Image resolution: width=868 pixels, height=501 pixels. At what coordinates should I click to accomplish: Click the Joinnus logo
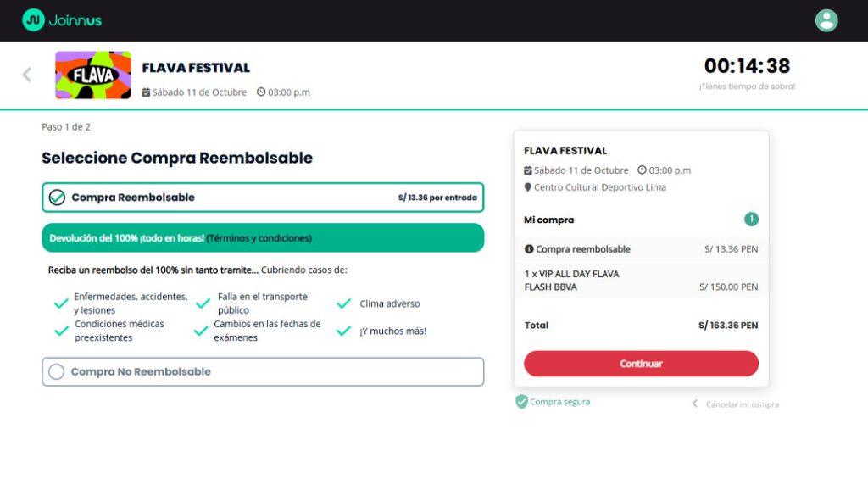pos(62,20)
